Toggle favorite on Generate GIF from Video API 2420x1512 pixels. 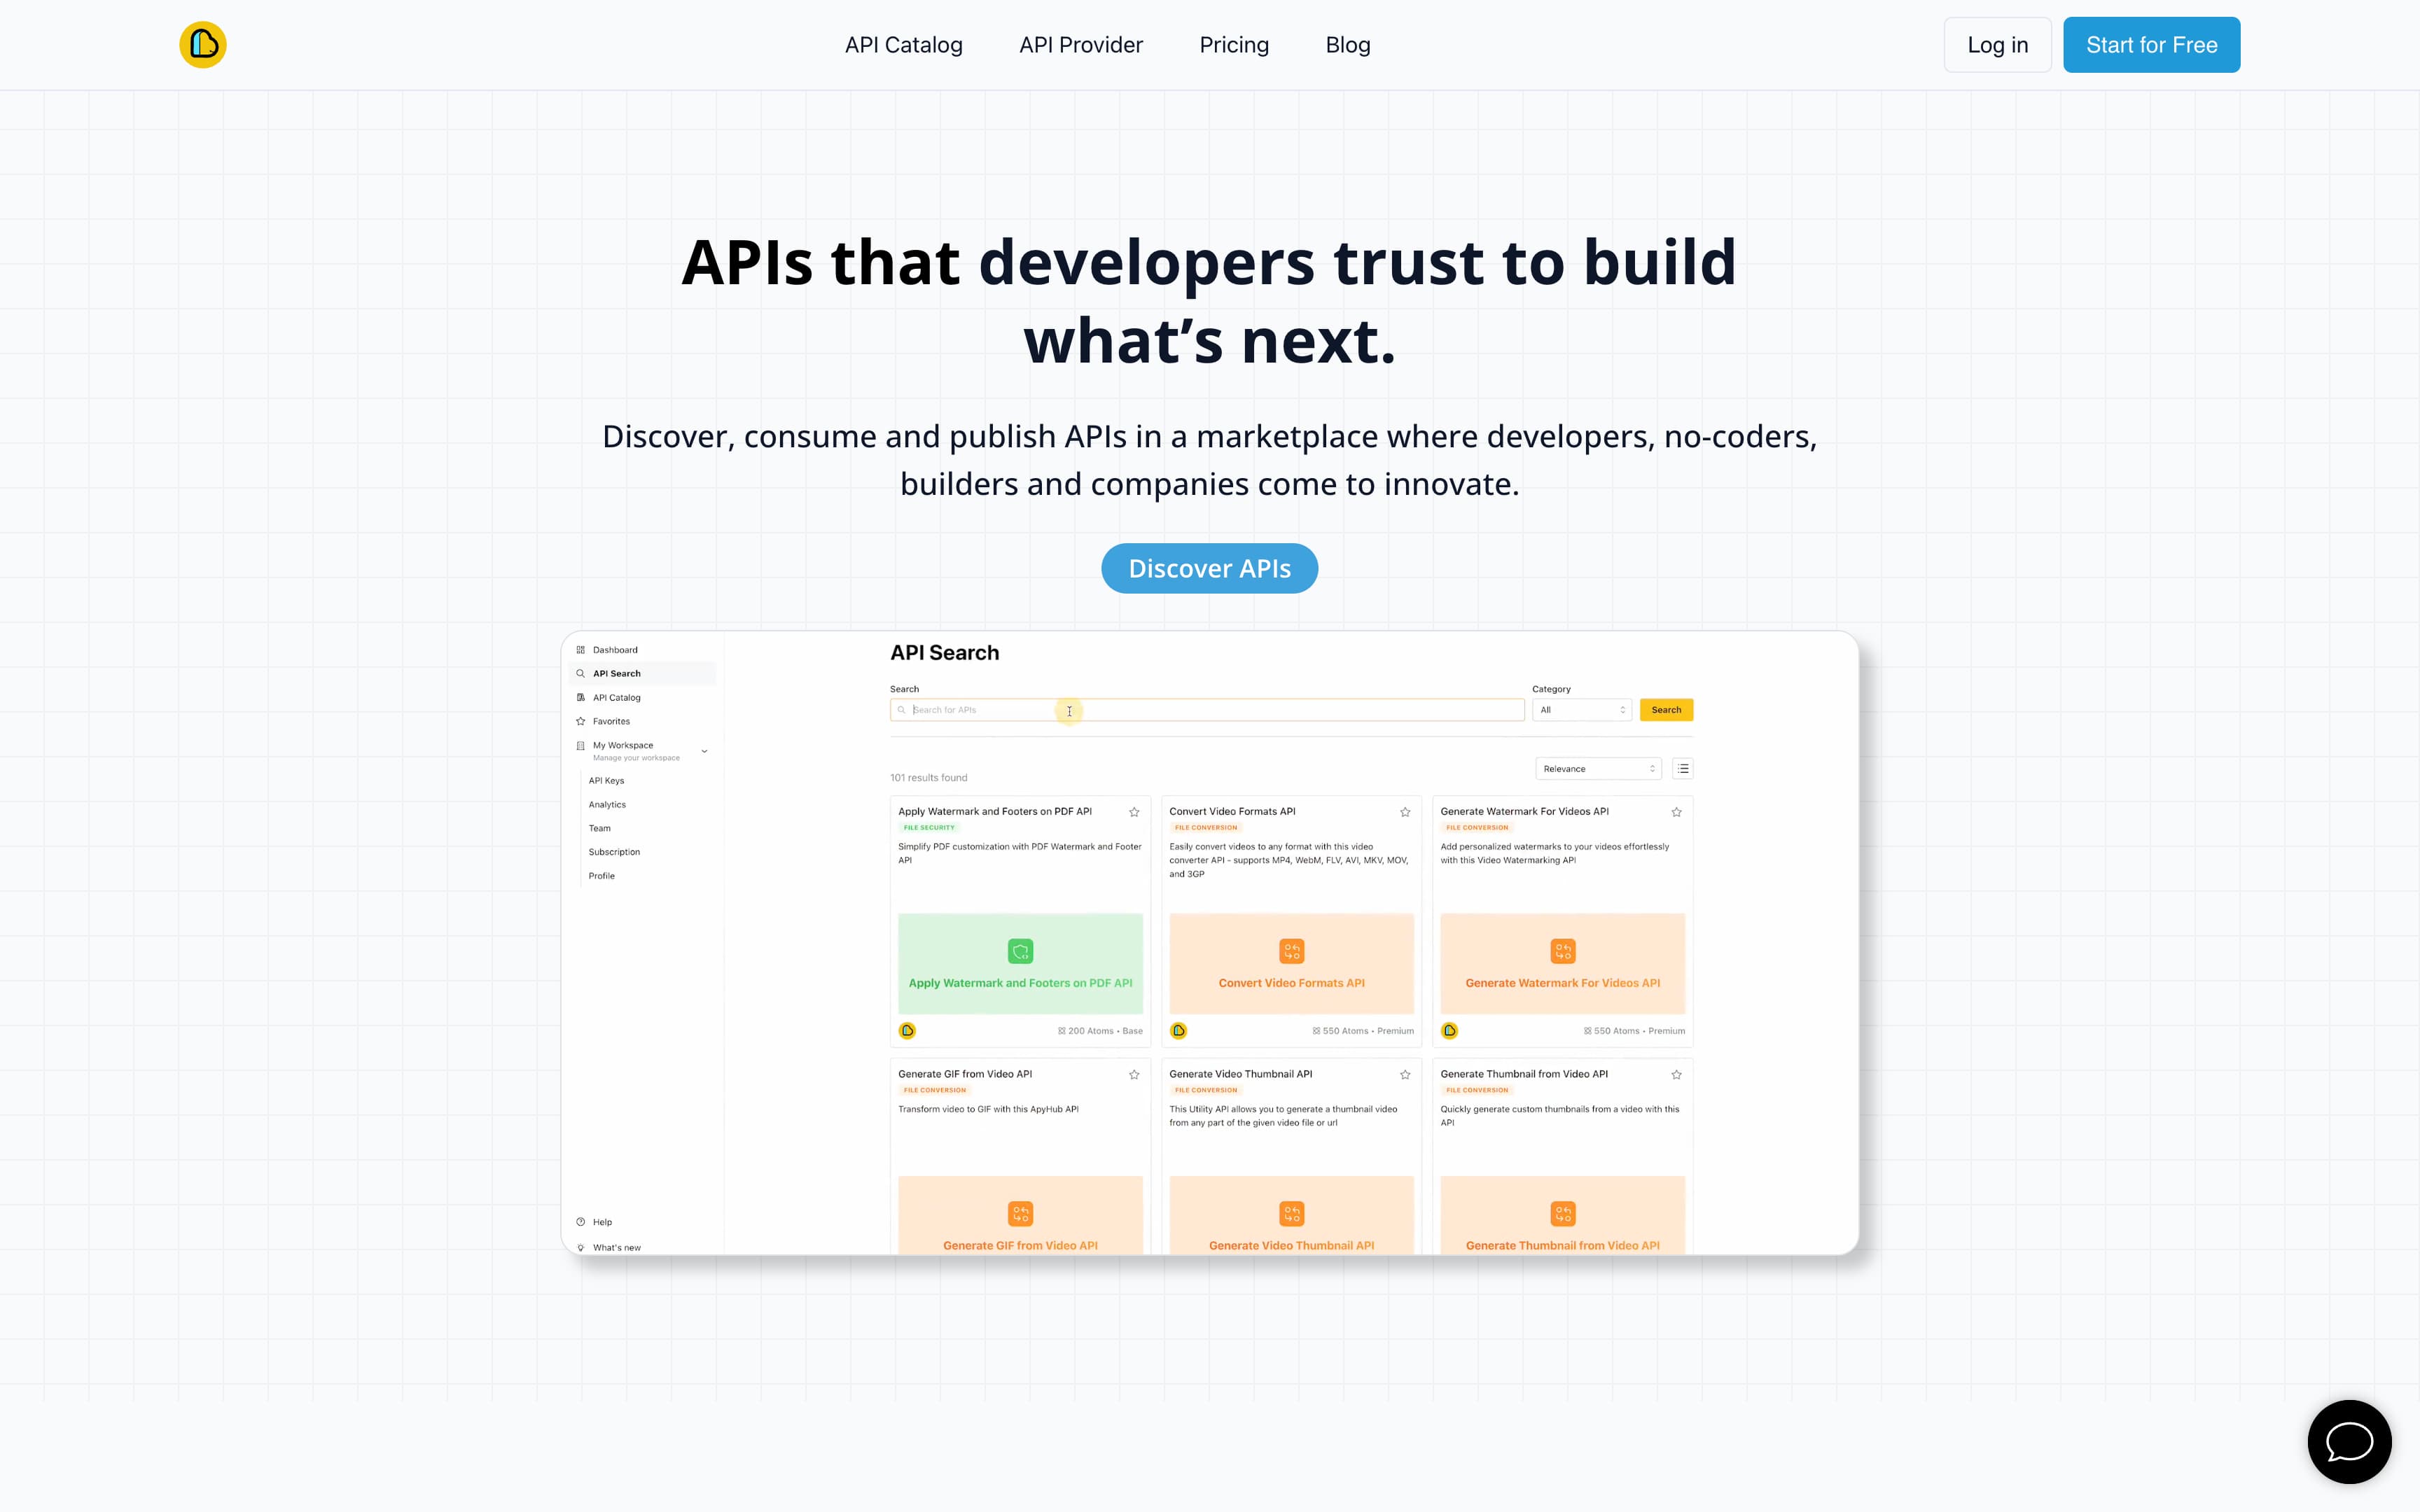click(1134, 1075)
